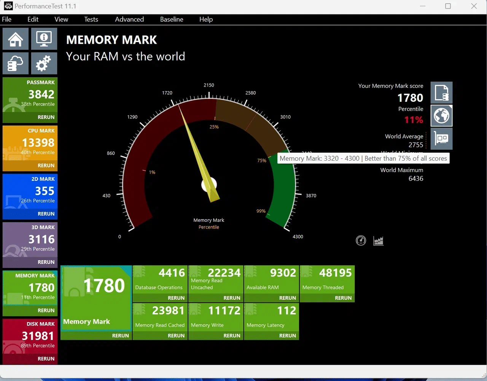The height and width of the screenshot is (381, 487).
Task: Rerun the PassMark rating test
Action: coord(46,117)
